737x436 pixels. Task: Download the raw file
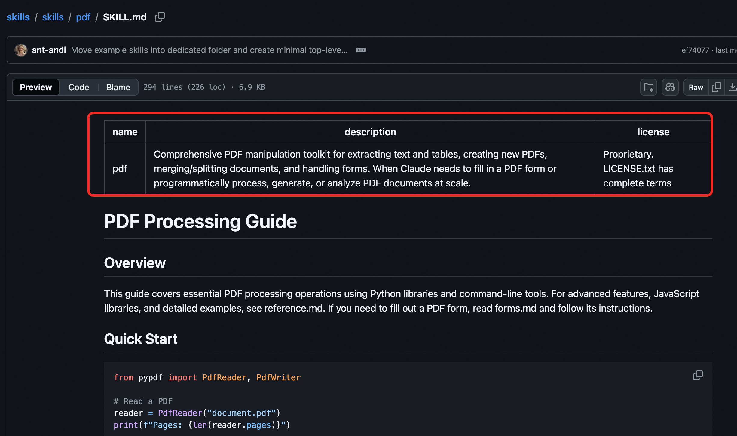point(732,87)
